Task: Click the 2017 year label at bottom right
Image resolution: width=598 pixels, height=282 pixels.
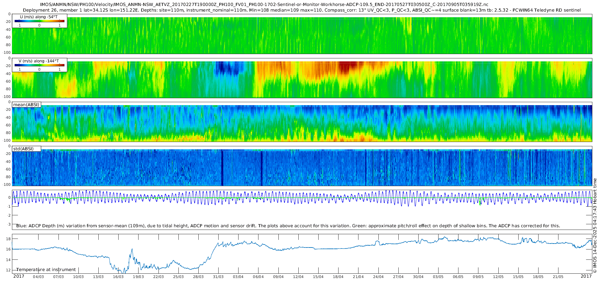Action: coord(586,276)
